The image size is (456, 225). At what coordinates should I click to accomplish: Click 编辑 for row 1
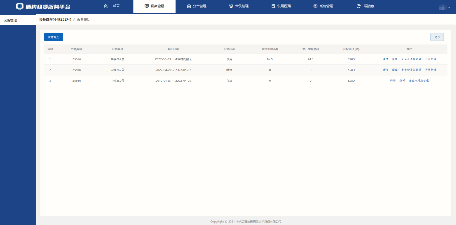click(x=395, y=59)
